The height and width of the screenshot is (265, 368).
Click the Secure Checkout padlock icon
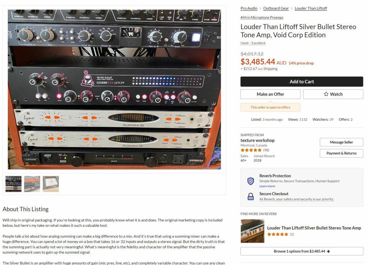pyautogui.click(x=250, y=196)
